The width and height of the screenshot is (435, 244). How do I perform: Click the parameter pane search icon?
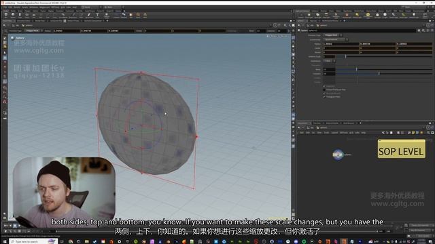coord(423,30)
